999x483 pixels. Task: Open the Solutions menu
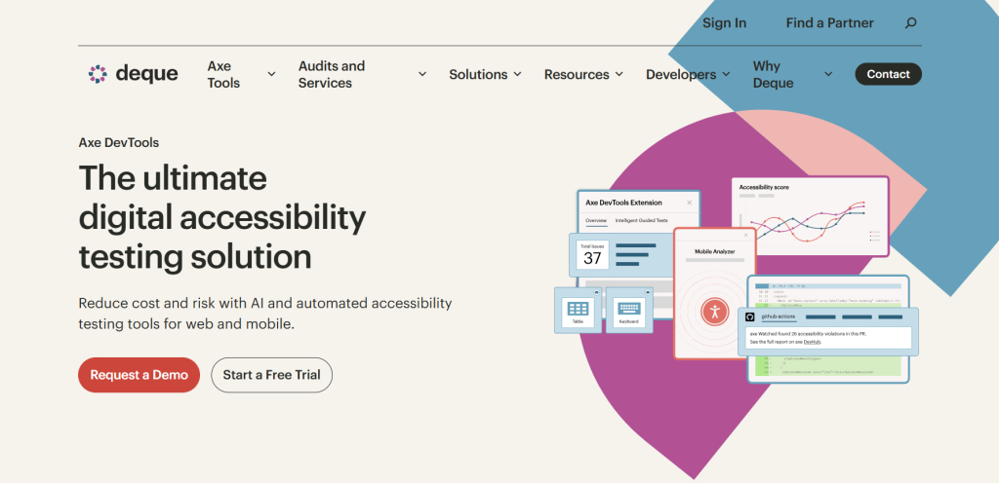478,74
